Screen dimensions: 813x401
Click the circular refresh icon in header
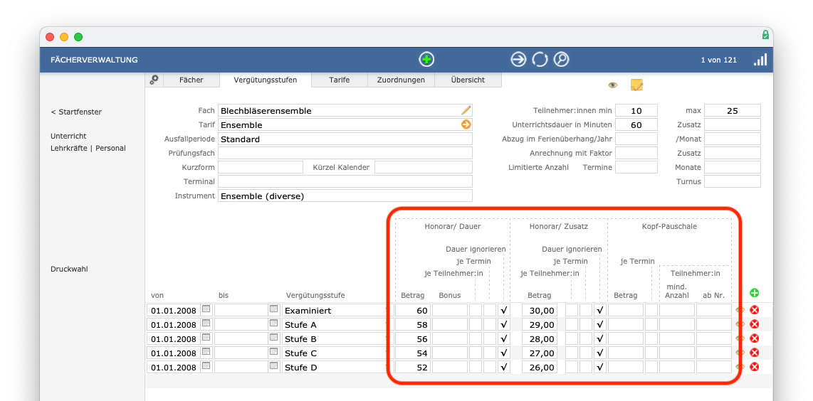pos(540,60)
